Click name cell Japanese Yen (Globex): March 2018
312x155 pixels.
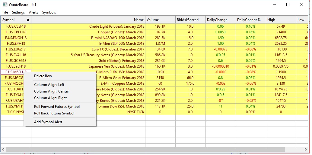[88, 66]
